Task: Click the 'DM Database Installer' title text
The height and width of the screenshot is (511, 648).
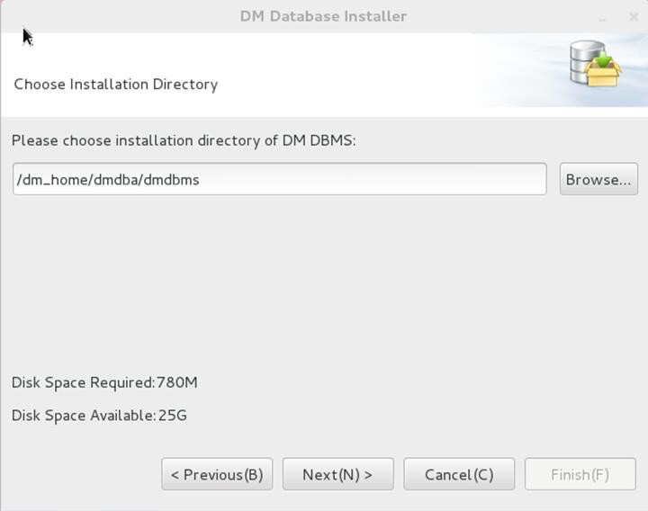Action: point(324,16)
